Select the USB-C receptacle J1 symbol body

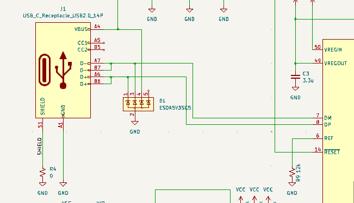pos(63,70)
